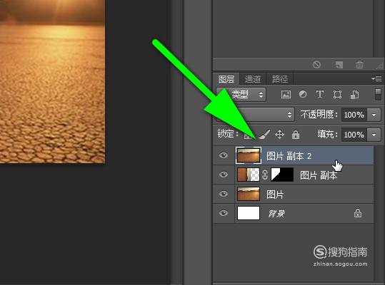Expand the 填充 slider arrow

(374, 135)
